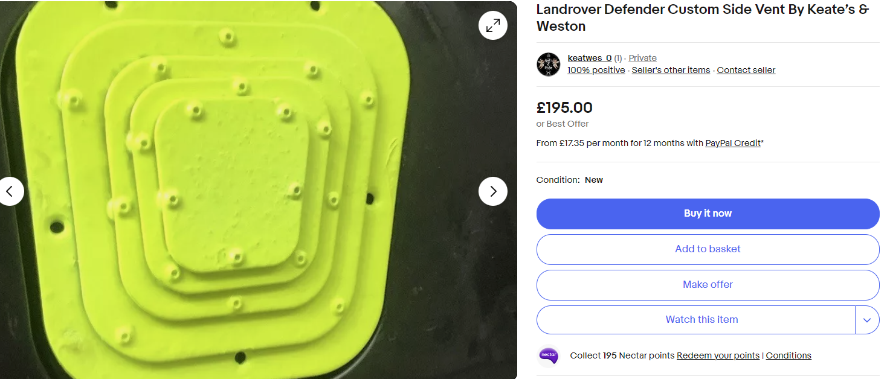Open the Redeem your points link
The width and height of the screenshot is (890, 379).
[x=718, y=355]
